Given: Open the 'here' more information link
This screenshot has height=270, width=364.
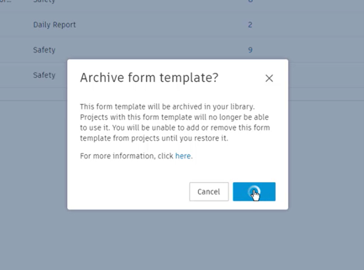Looking at the screenshot, I should [183, 156].
